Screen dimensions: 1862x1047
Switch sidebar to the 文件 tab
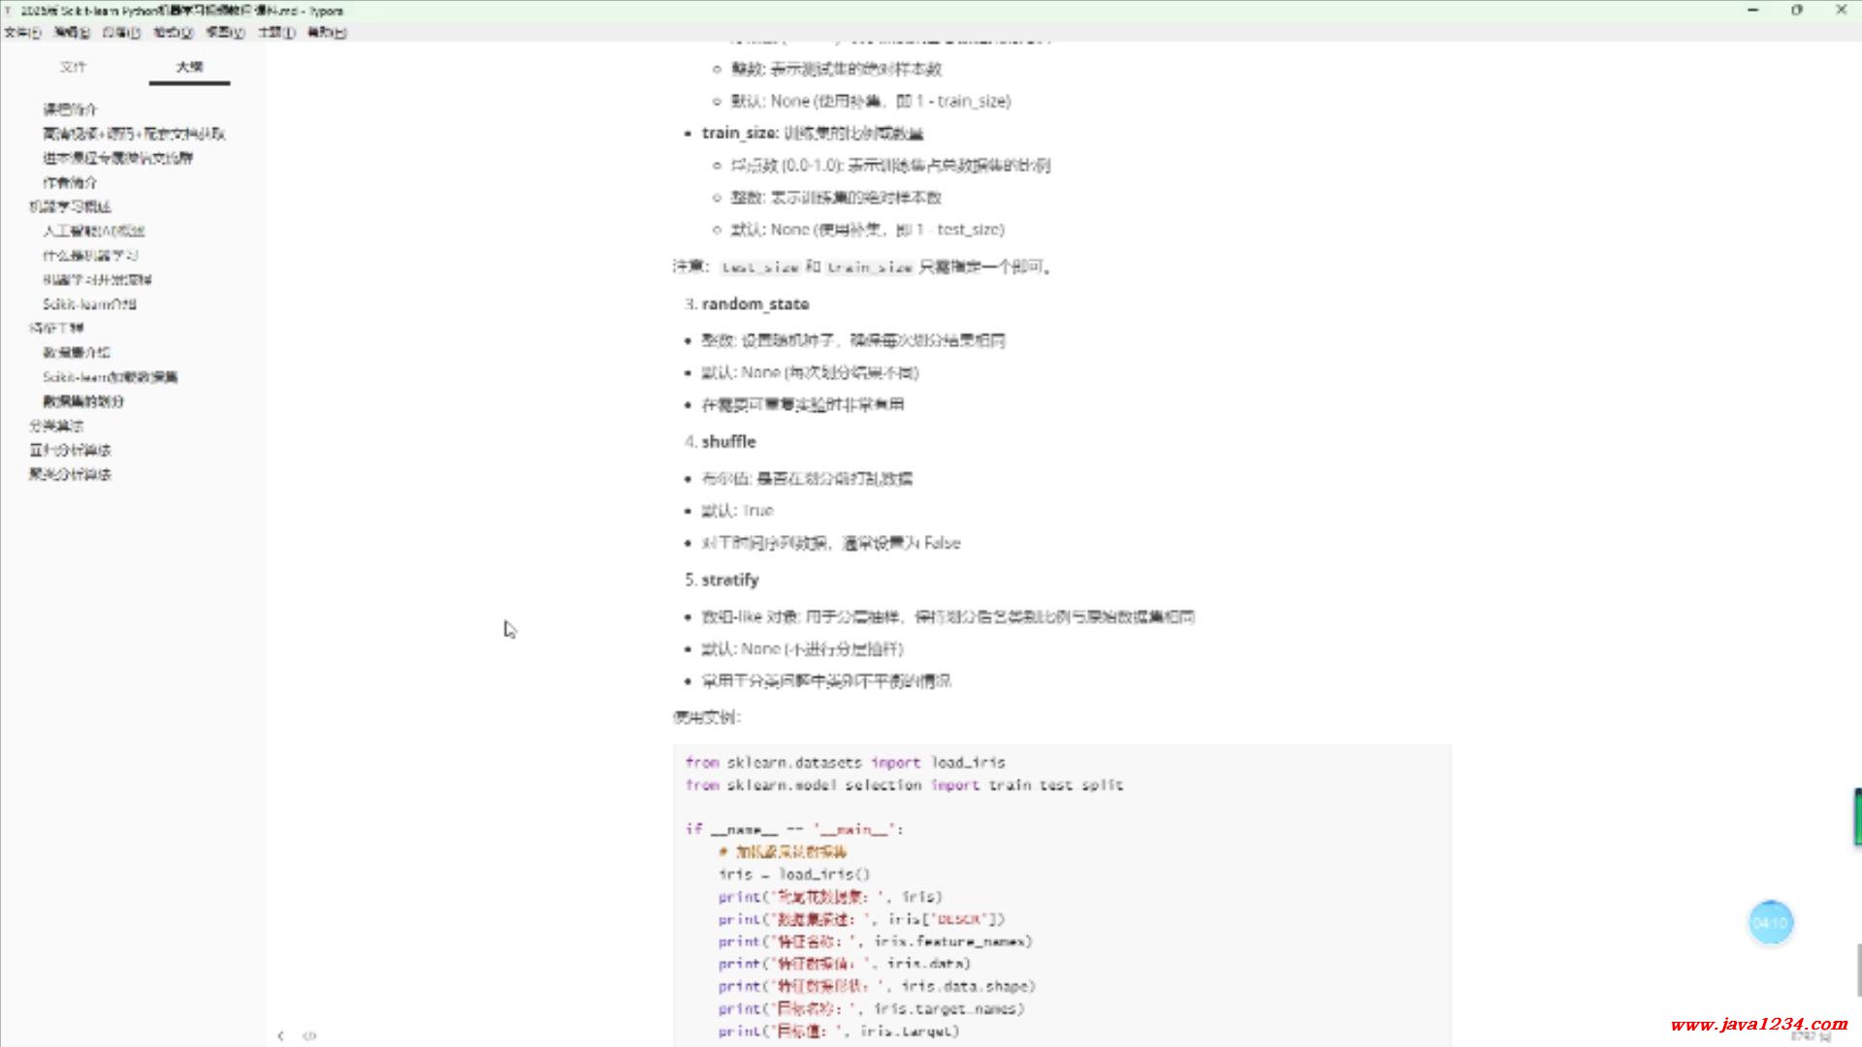[73, 67]
